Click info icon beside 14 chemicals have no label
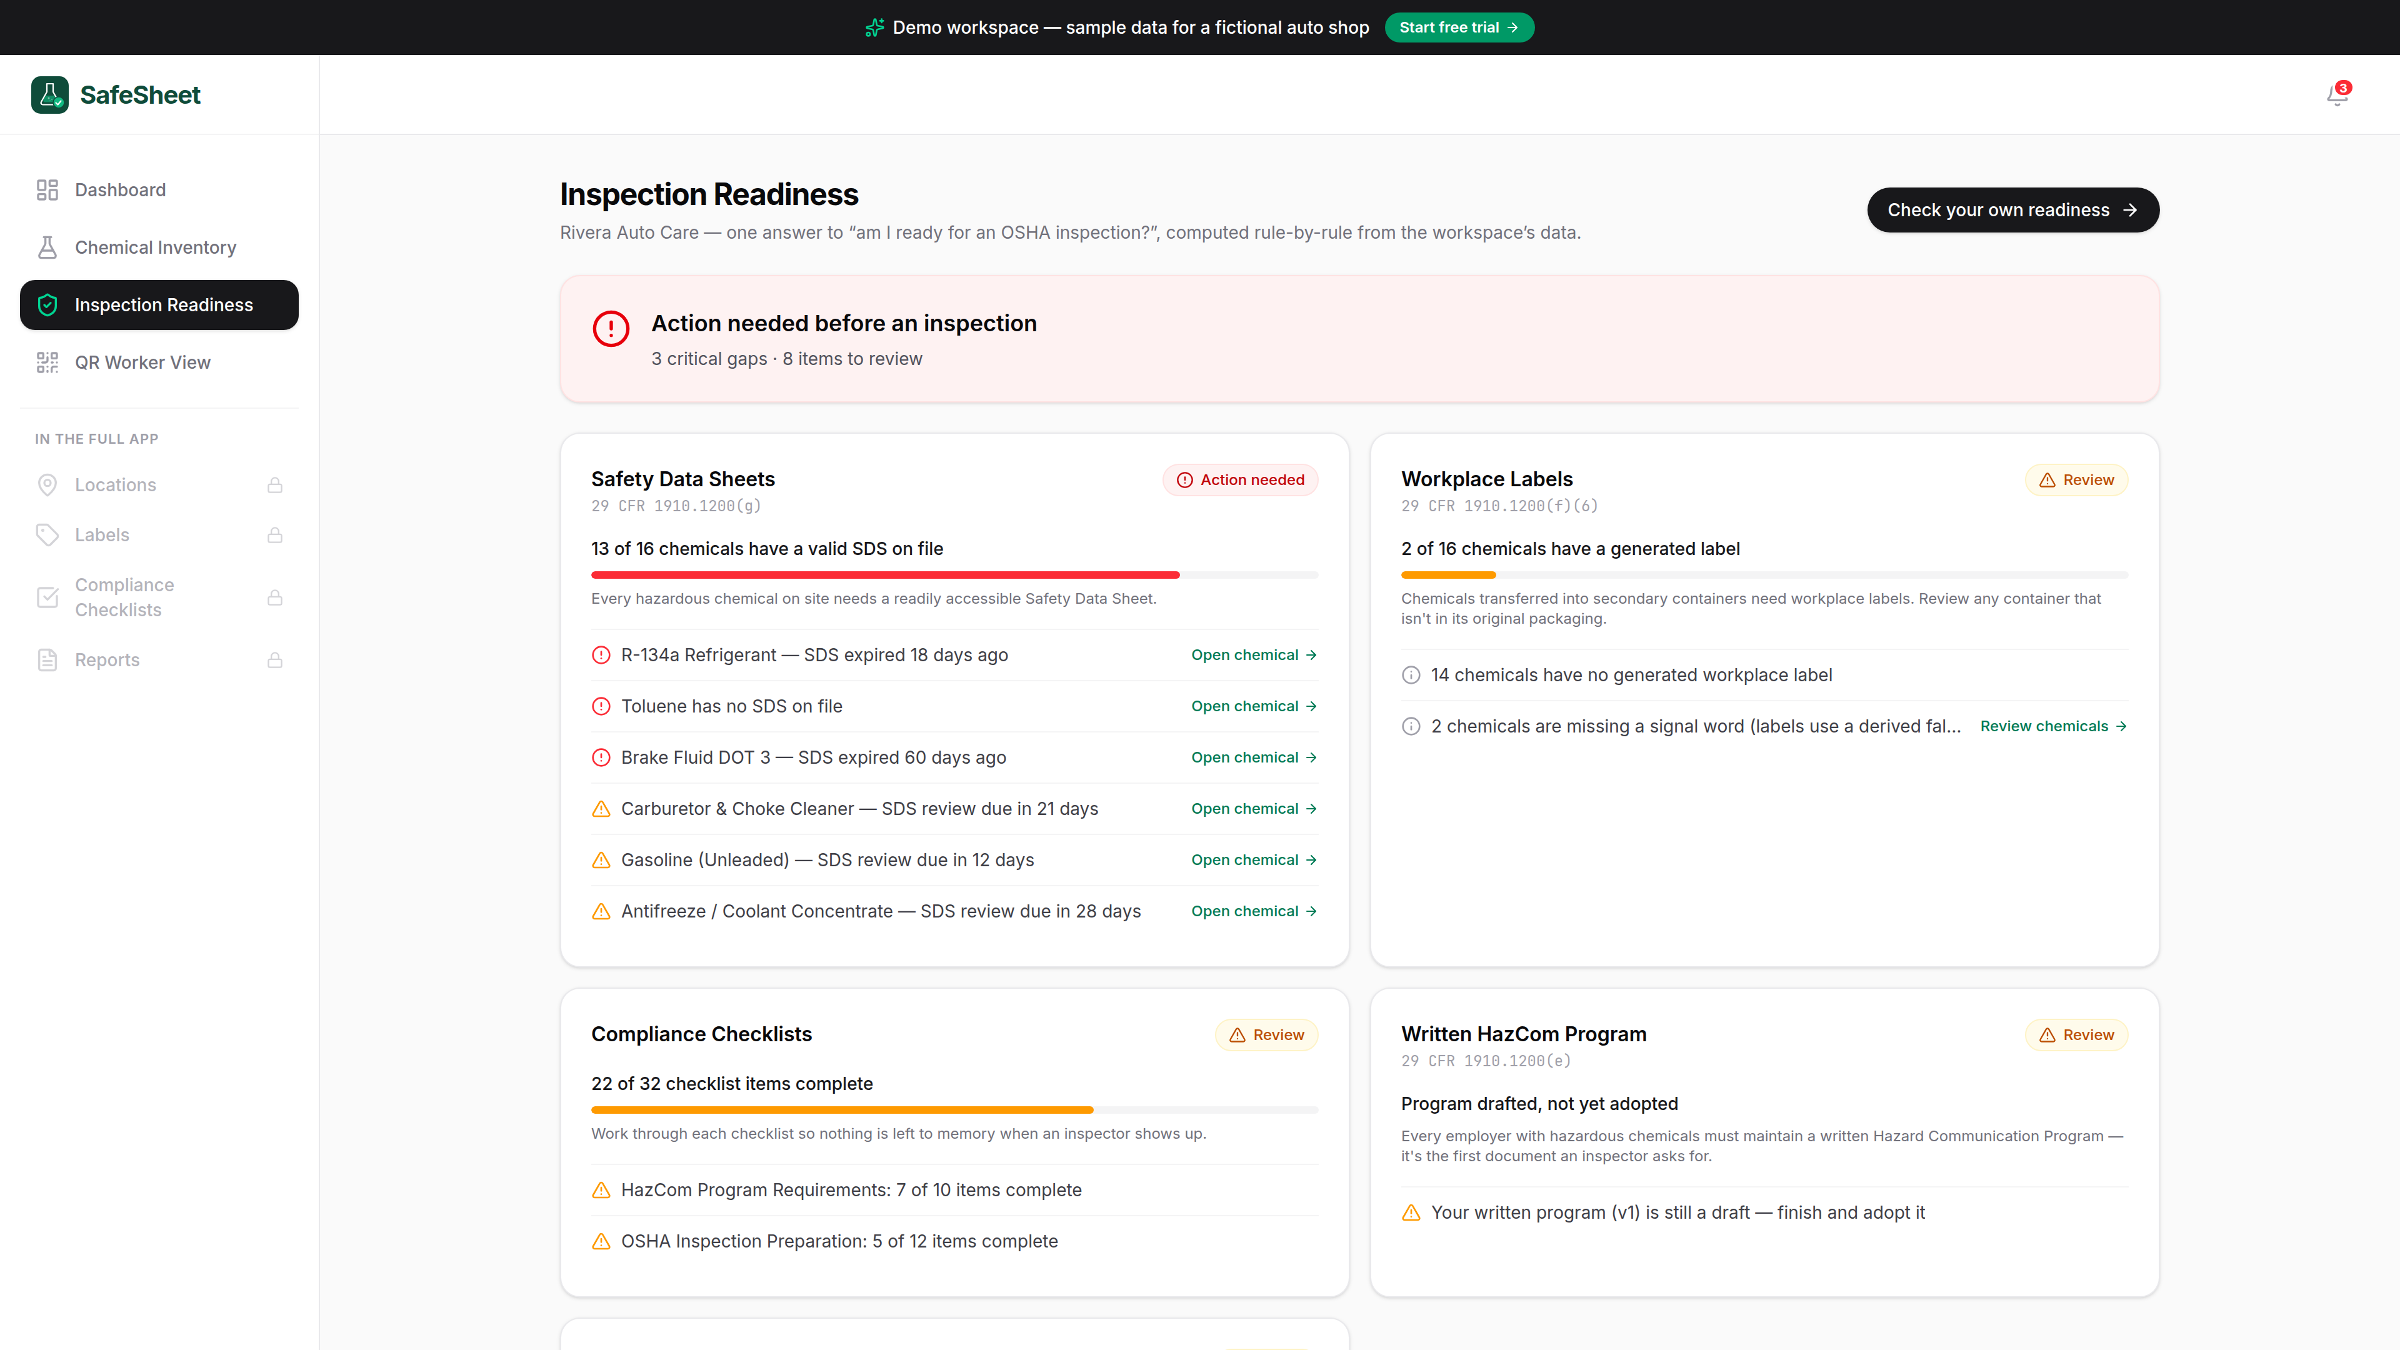Viewport: 2400px width, 1350px height. click(1411, 676)
